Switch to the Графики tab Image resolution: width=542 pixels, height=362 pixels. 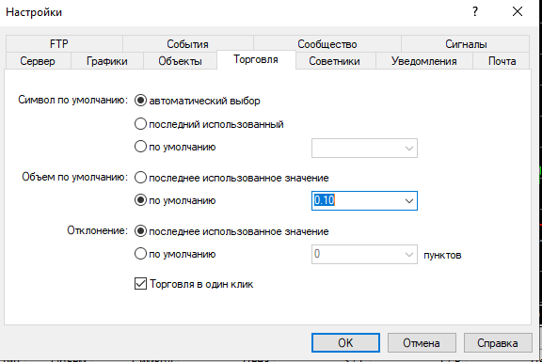click(107, 61)
